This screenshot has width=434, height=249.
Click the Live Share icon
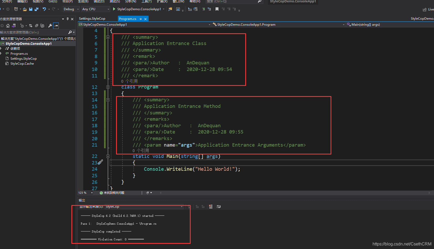425,9
